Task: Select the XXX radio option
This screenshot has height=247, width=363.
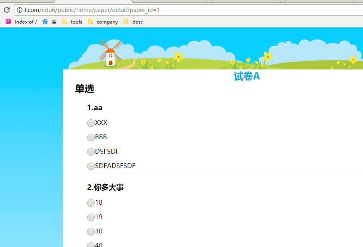Action: [x=91, y=123]
